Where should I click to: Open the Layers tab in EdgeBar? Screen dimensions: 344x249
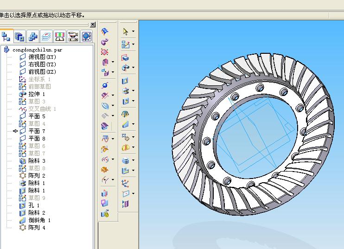click(x=46, y=37)
